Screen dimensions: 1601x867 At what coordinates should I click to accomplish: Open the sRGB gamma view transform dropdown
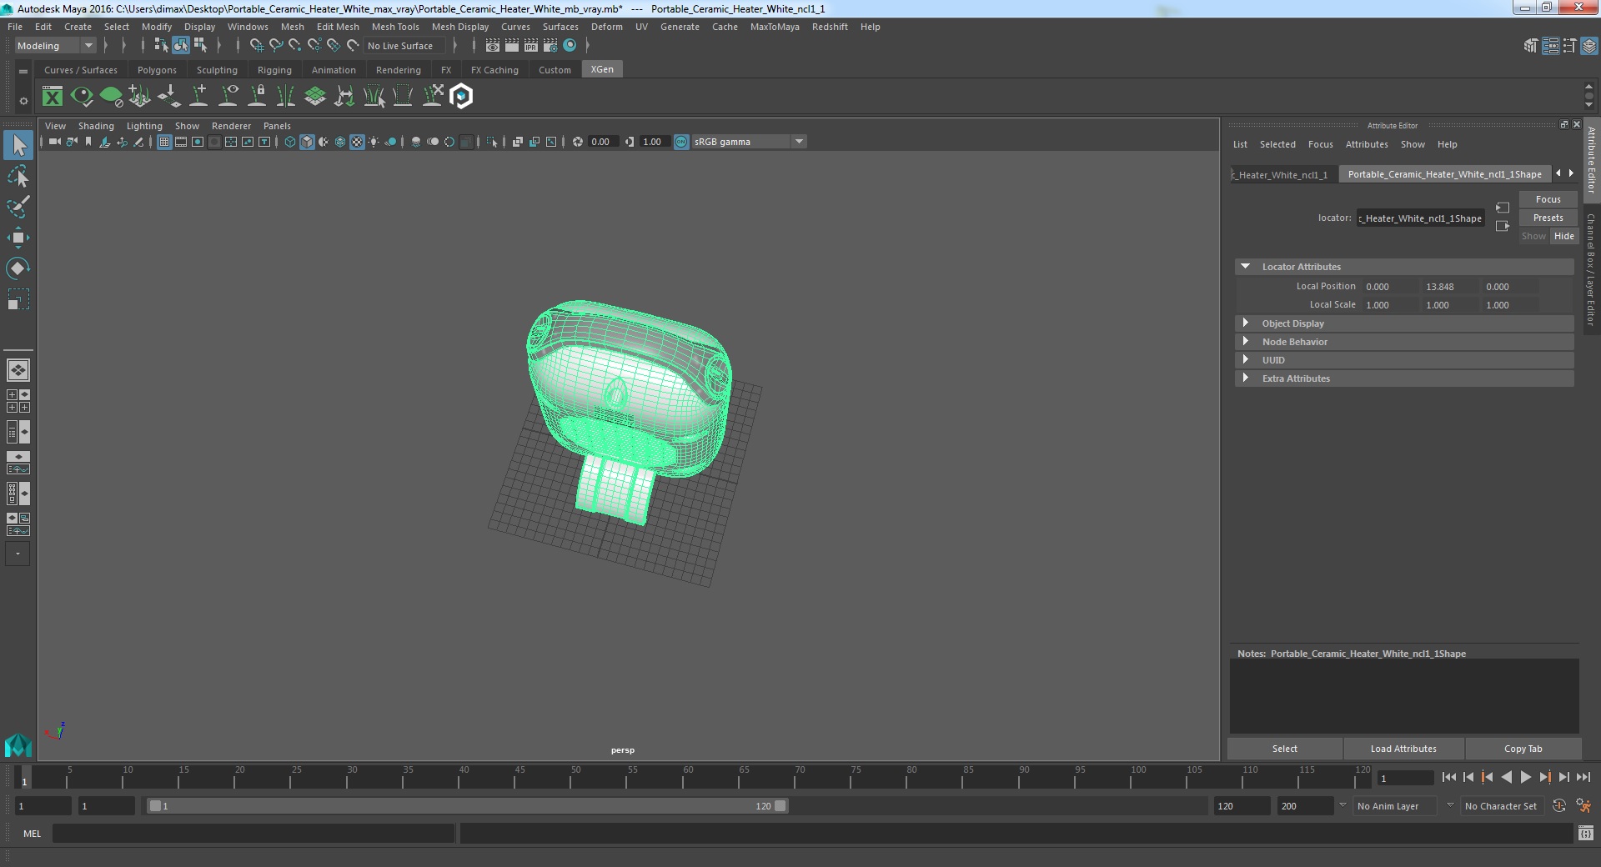click(x=749, y=142)
